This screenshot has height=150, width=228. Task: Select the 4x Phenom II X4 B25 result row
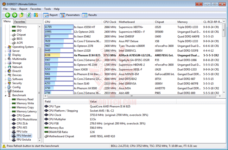pyautogui.click(x=133, y=55)
